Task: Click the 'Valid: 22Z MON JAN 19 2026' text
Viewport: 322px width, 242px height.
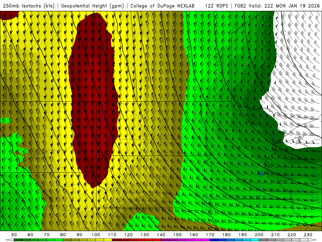Action: (x=284, y=6)
